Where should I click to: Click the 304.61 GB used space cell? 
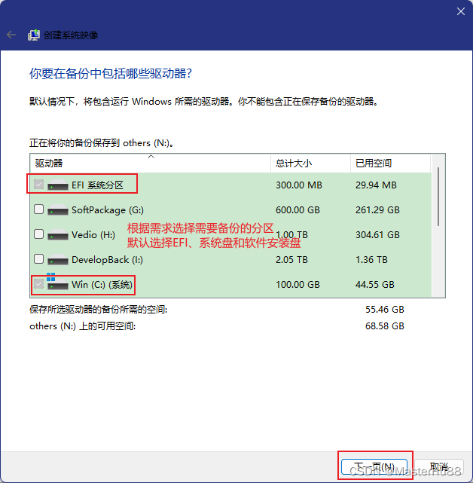[x=377, y=235]
